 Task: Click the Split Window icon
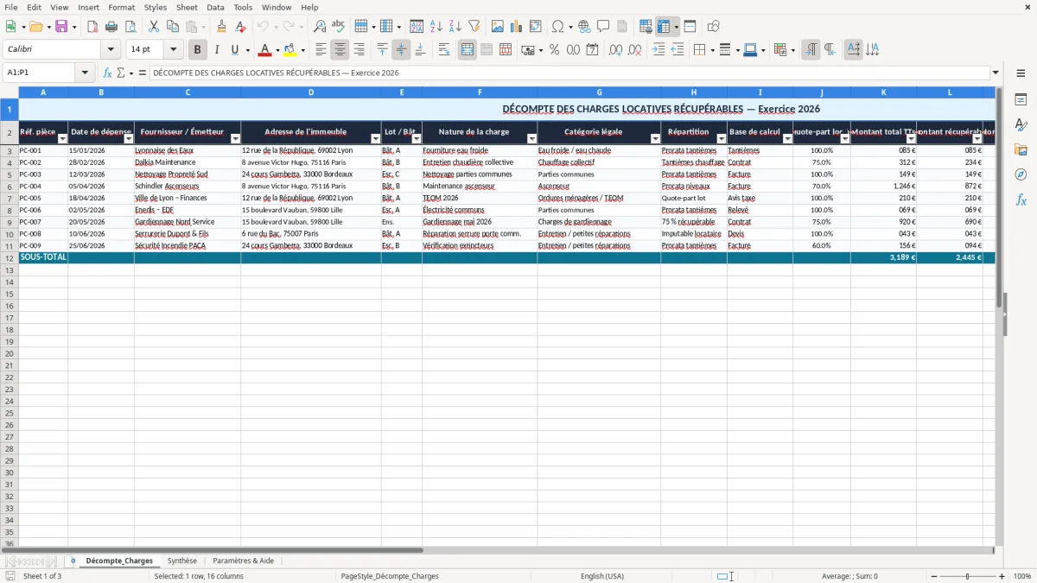click(x=690, y=27)
